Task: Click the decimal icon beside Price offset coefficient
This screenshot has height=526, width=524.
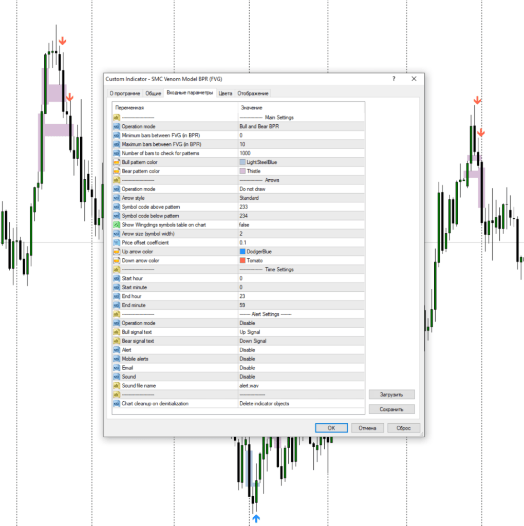Action: tap(117, 242)
